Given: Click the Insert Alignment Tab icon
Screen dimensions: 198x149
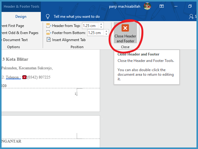Looking at the screenshot, I should (49, 40).
